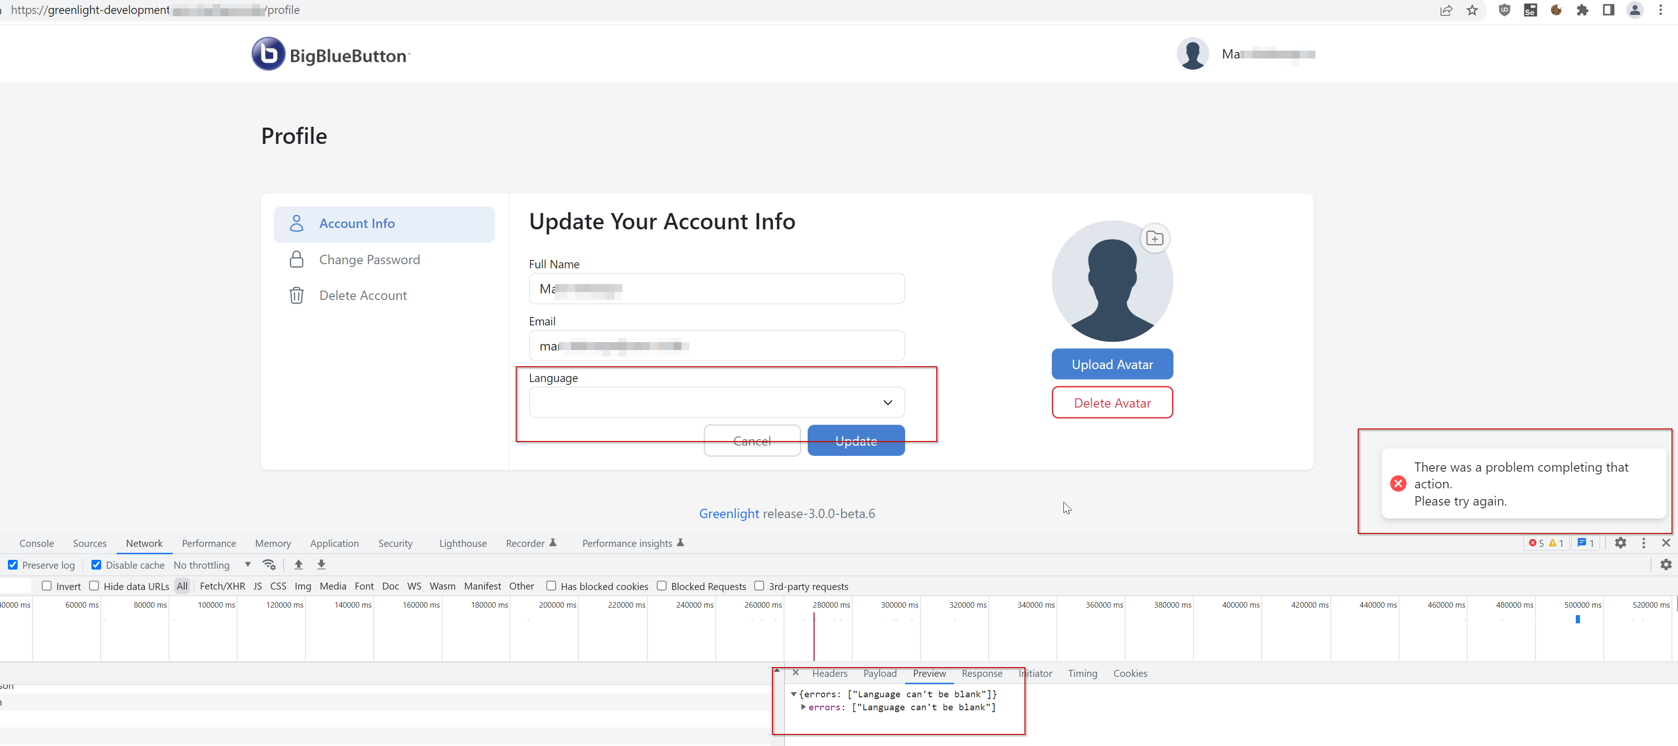Open the Language dropdown
The image size is (1678, 746).
point(717,402)
